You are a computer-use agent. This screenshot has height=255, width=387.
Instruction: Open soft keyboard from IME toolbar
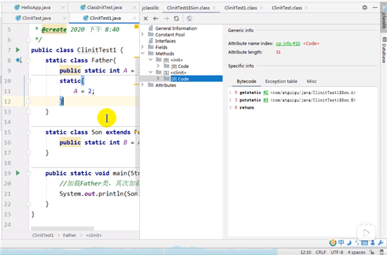click(364, 243)
